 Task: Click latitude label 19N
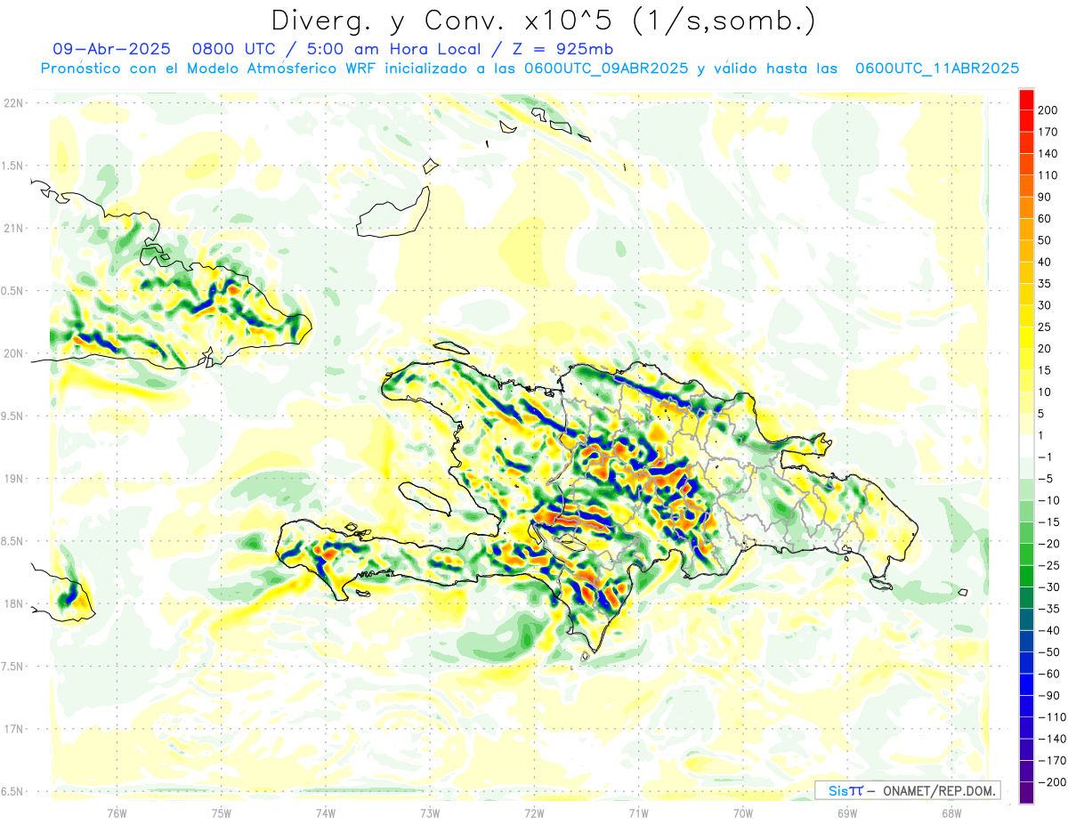(x=13, y=479)
